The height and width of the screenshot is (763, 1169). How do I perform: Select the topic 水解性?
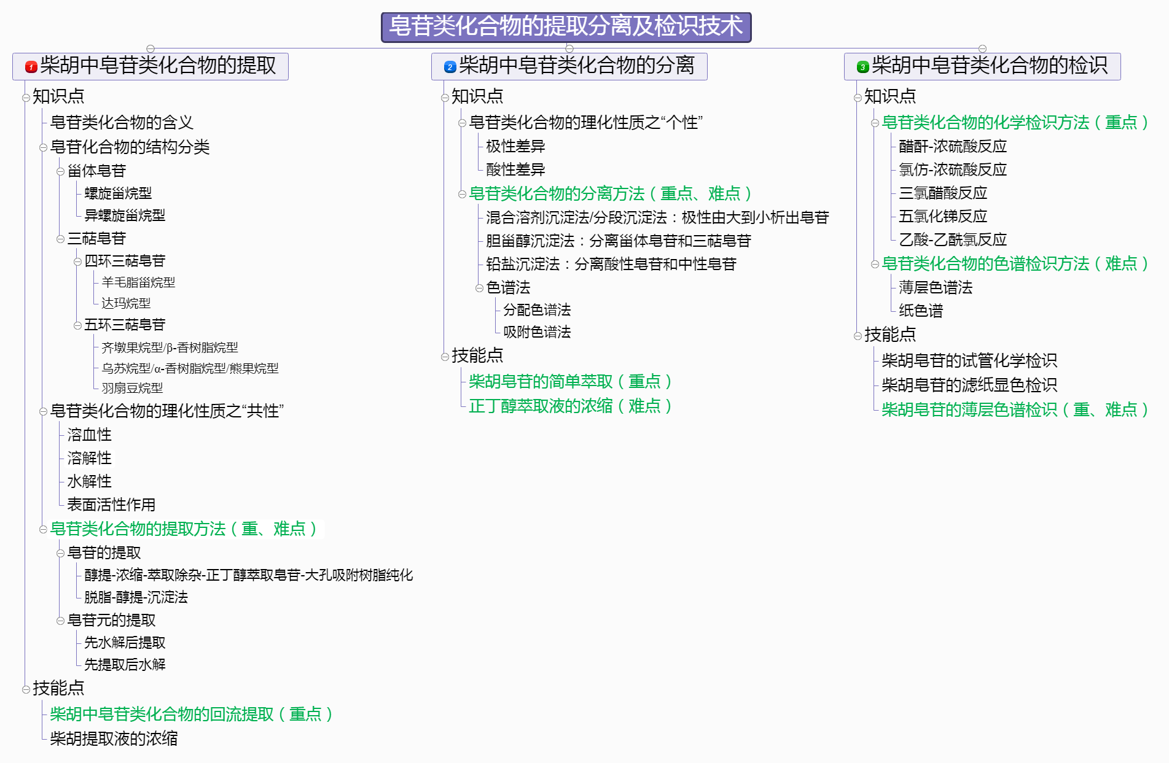89,481
